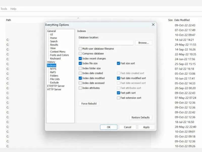This screenshot has width=202, height=152.
Task: Click the Browse... button
Action: tap(143, 43)
